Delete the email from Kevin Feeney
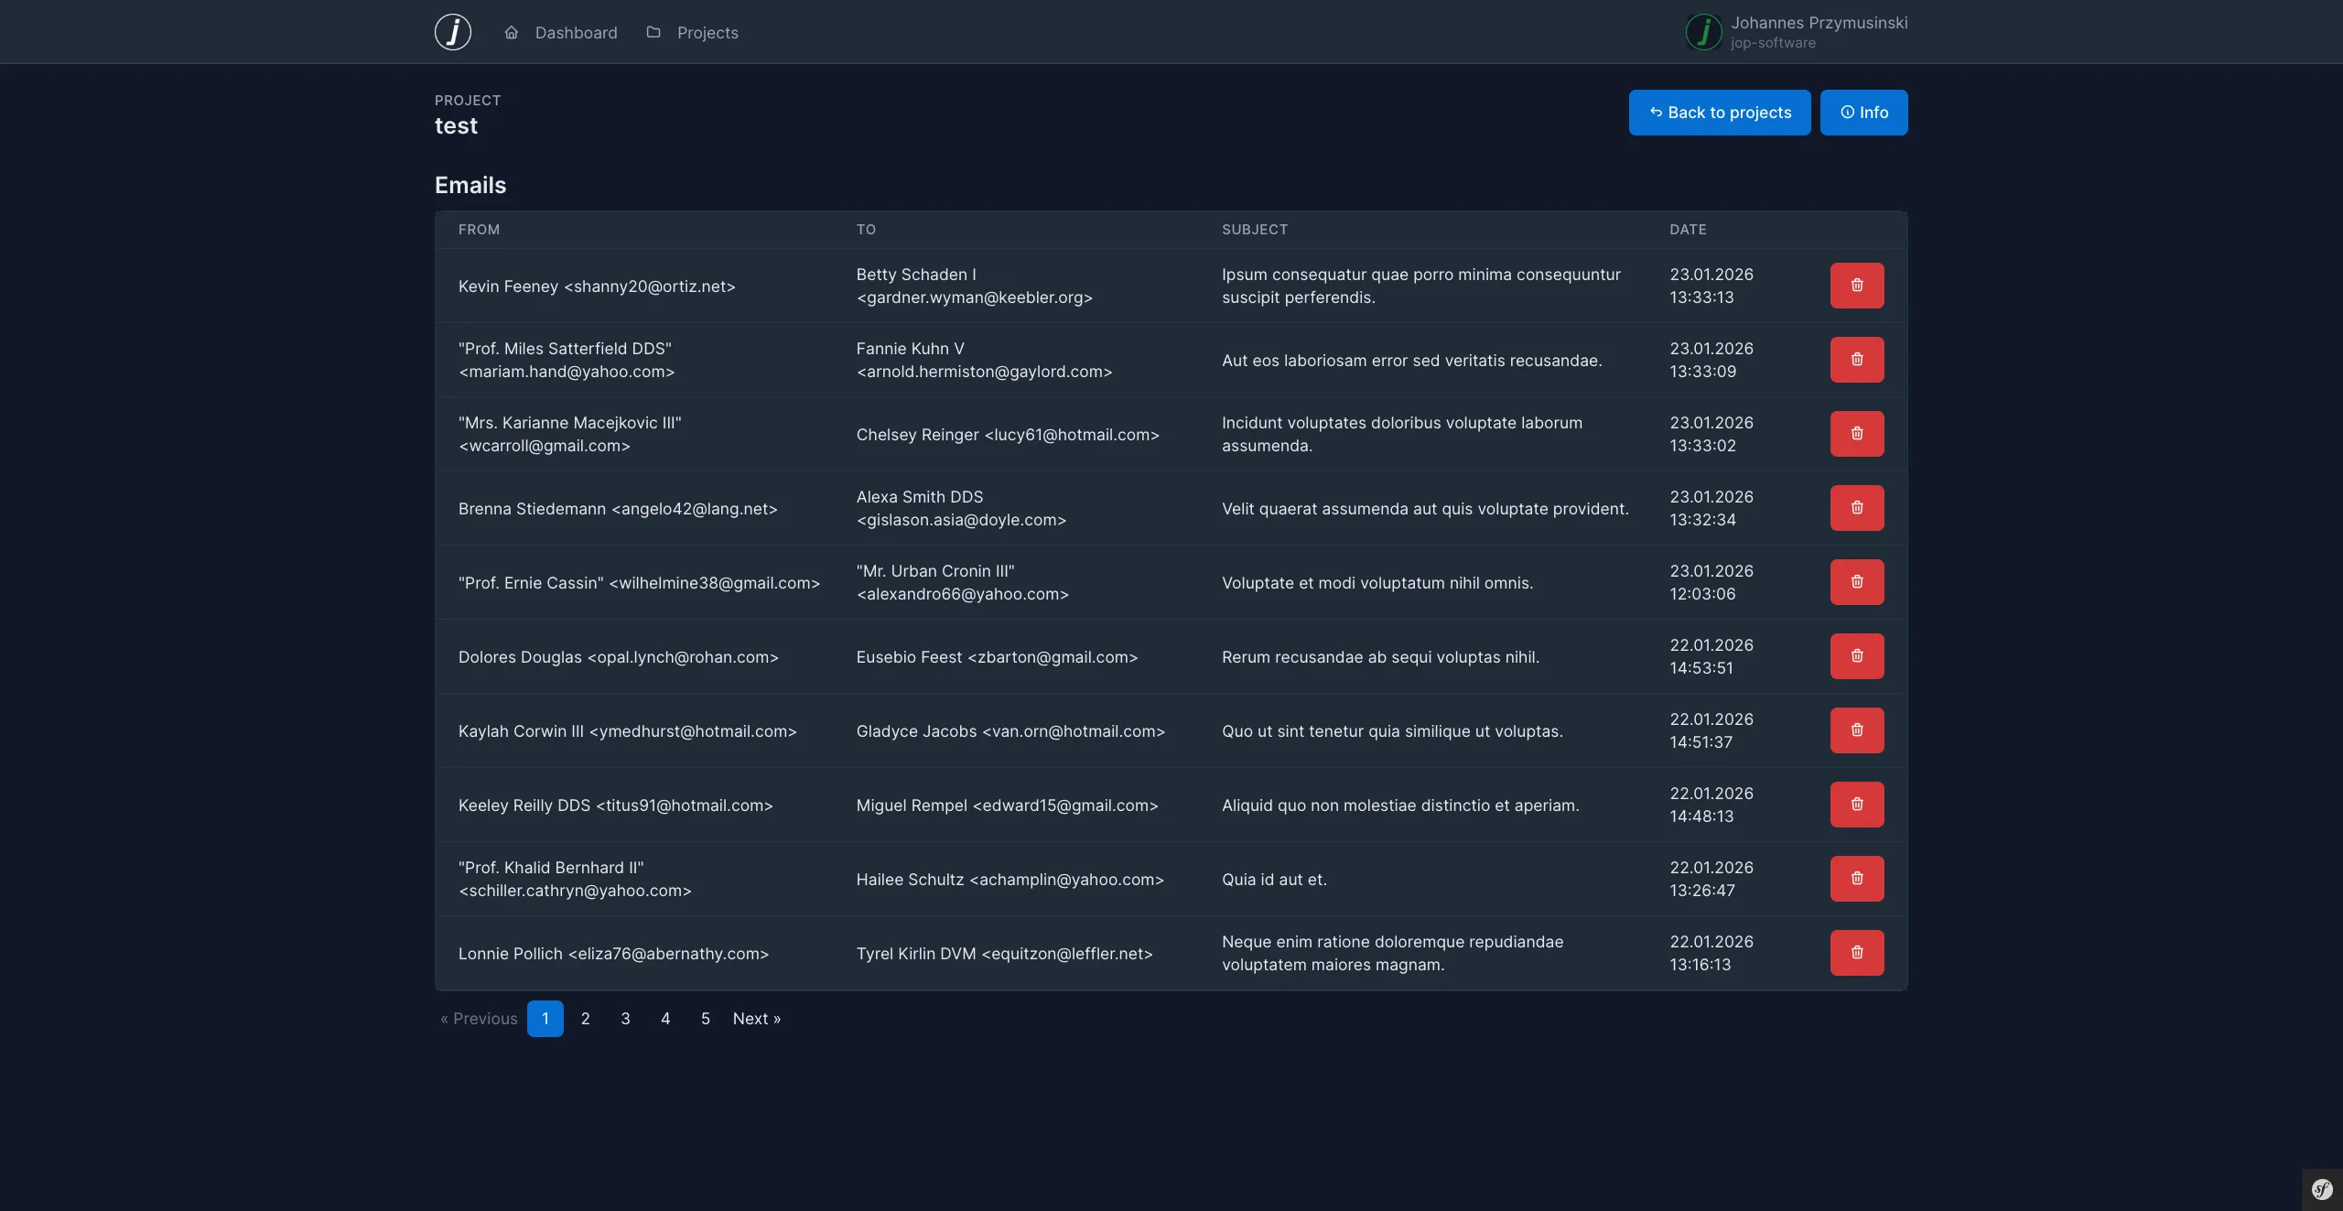The image size is (2343, 1211). click(1856, 286)
